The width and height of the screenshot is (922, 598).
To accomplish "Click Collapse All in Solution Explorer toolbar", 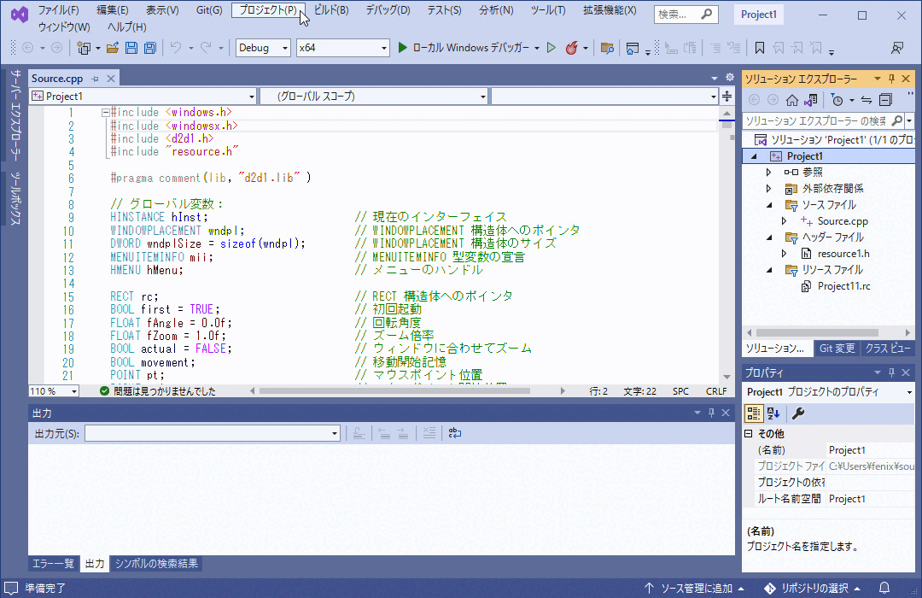I will coord(885,100).
